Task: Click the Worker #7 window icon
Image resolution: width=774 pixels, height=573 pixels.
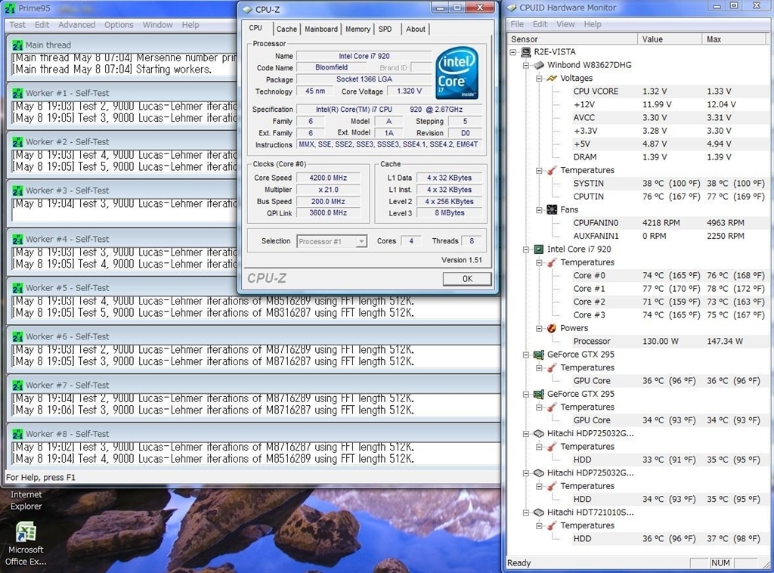Action: (18, 386)
